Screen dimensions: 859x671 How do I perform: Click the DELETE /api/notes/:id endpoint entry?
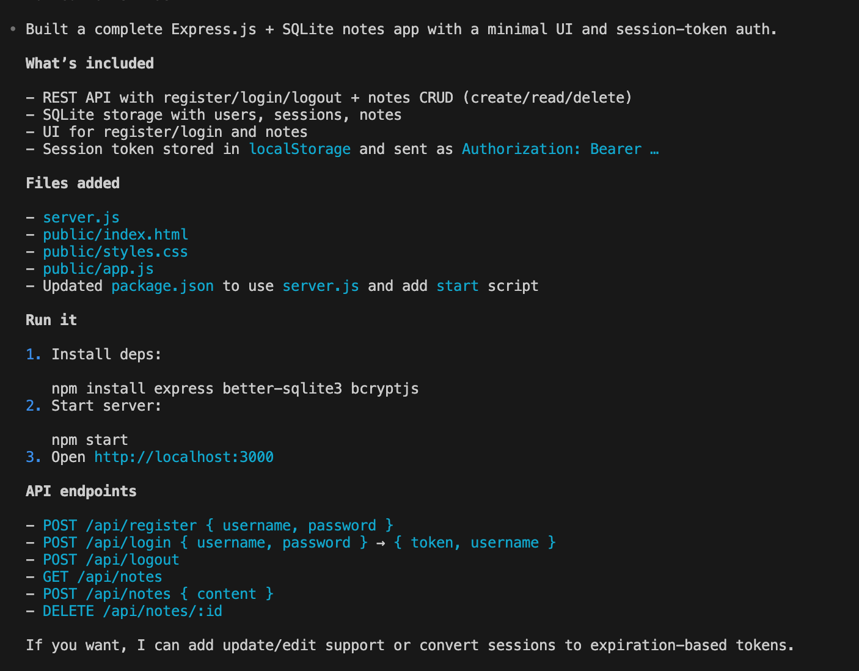132,611
